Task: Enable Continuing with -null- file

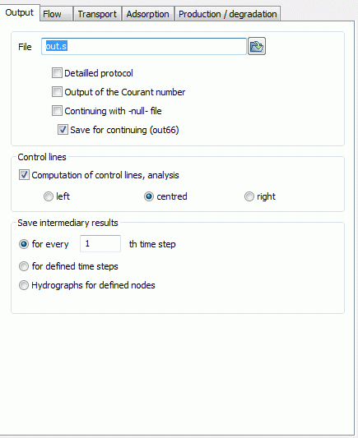Action: (57, 111)
